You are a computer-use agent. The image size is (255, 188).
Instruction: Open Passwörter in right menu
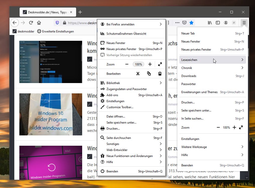tap(213, 84)
